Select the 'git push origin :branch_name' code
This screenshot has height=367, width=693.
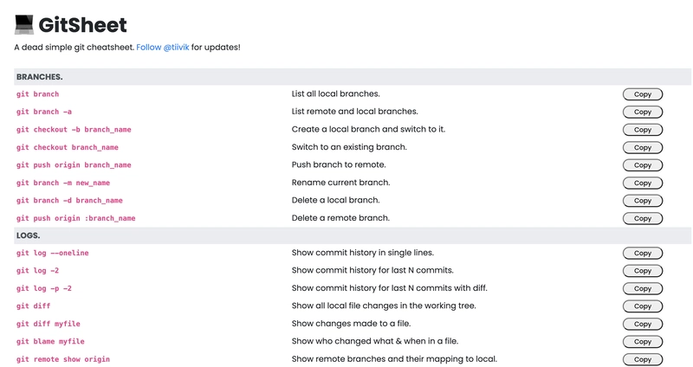click(x=76, y=218)
